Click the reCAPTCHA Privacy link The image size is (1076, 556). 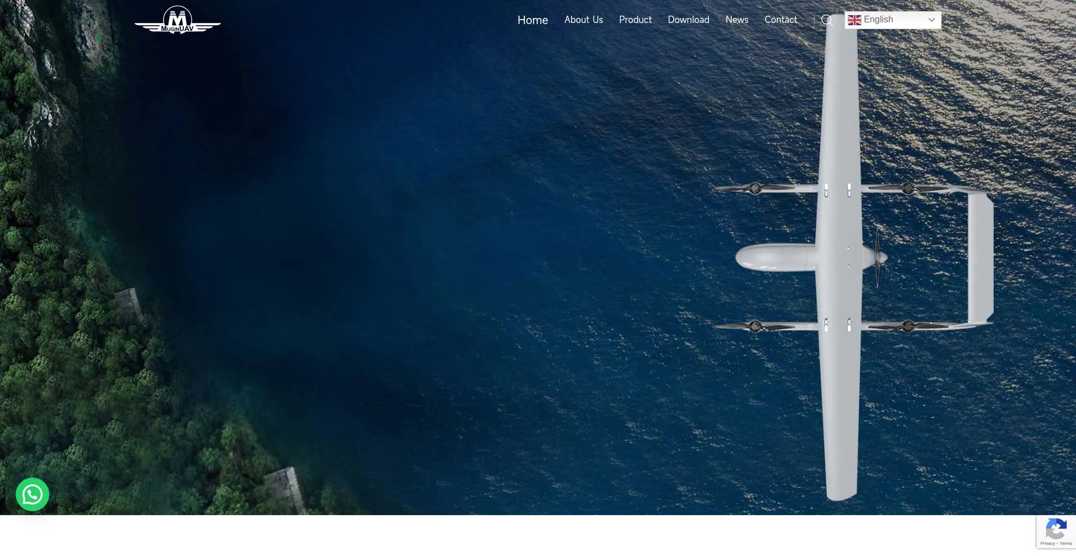click(x=1047, y=544)
